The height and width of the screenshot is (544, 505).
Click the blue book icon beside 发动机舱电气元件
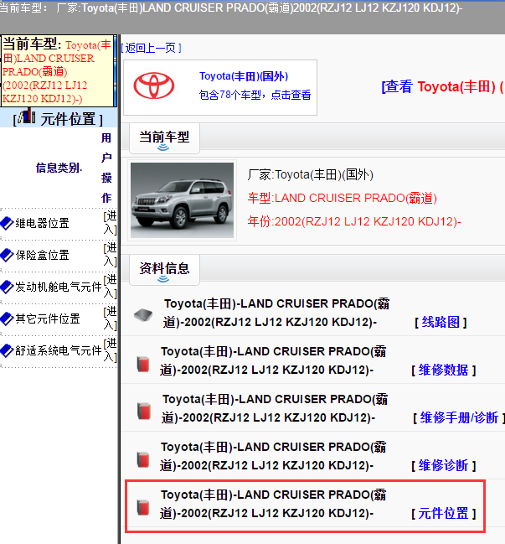point(7,287)
